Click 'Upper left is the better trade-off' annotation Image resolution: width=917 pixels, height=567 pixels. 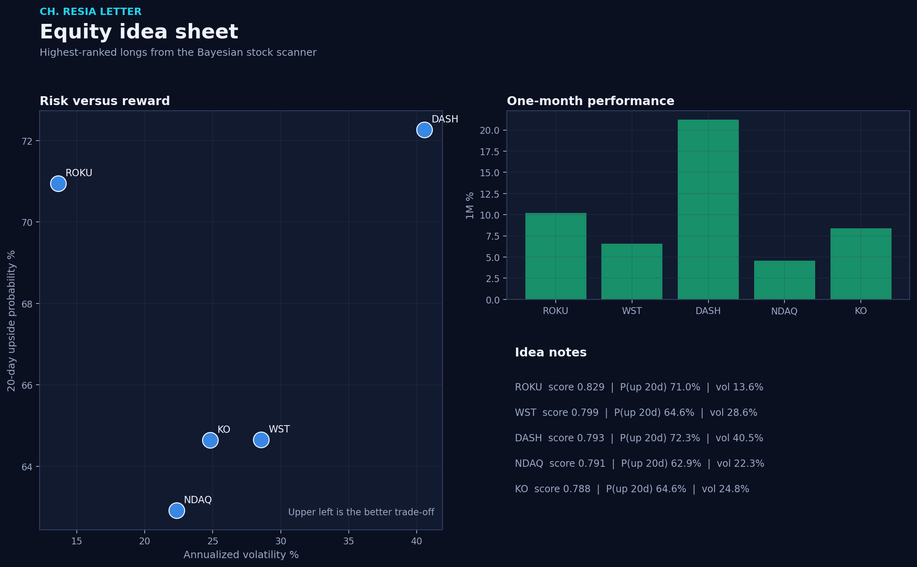361,512
